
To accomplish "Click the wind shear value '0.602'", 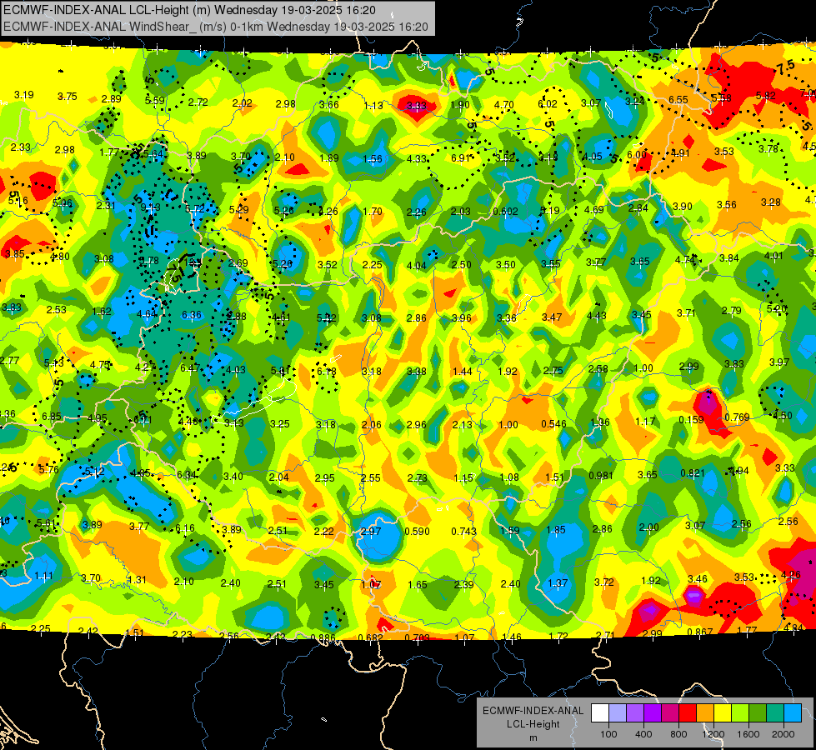I will (x=505, y=212).
